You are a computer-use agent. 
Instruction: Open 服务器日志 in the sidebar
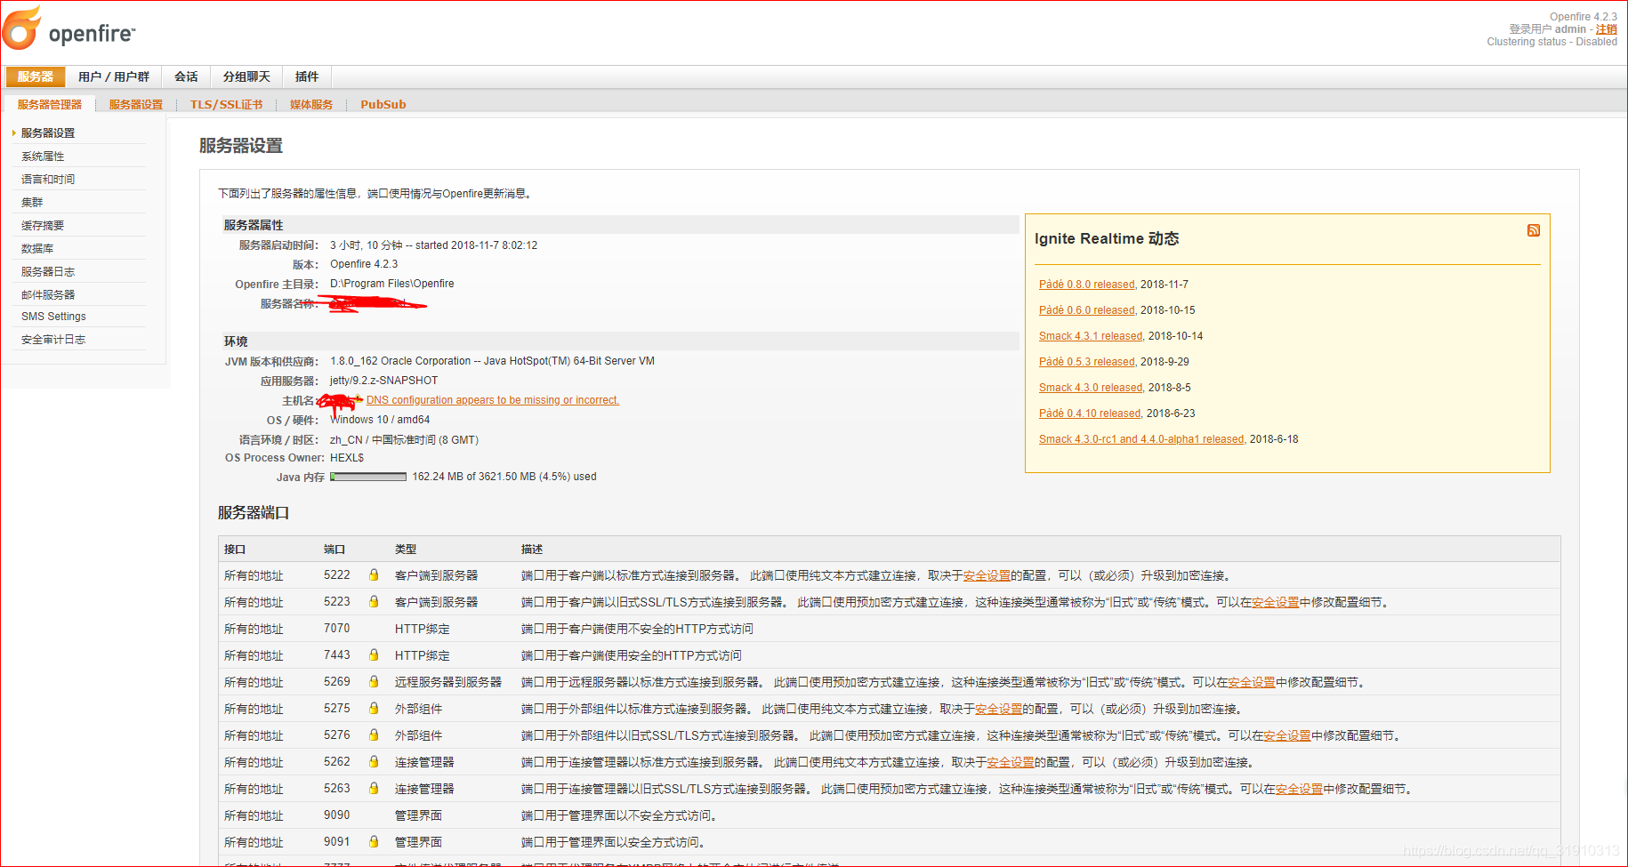tap(48, 271)
